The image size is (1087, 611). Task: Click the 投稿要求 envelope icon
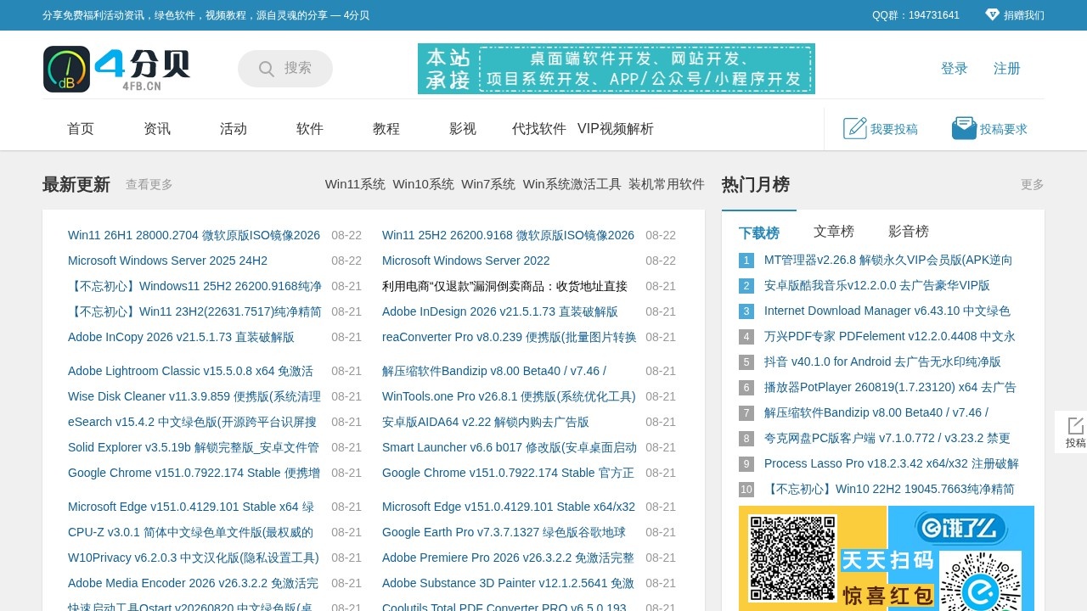pyautogui.click(x=964, y=128)
